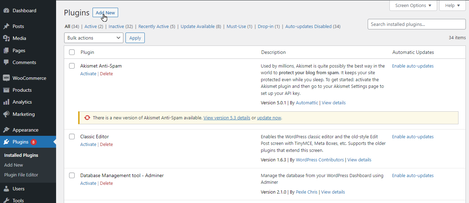
Task: Open Media via its sidebar icon
Action: tap(6, 38)
